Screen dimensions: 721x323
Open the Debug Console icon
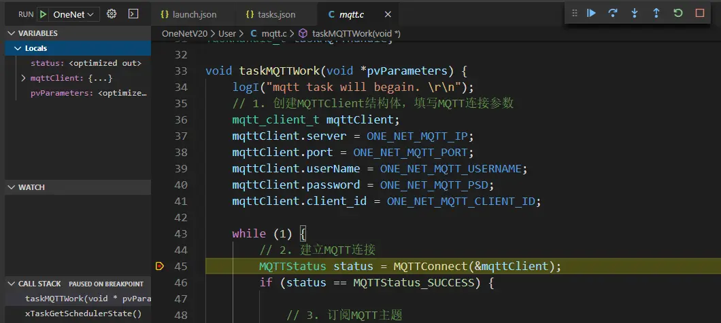[133, 14]
